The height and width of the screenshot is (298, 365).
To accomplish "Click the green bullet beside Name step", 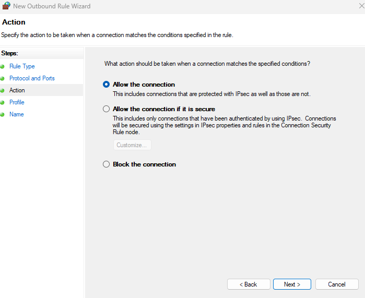I will coord(3,114).
